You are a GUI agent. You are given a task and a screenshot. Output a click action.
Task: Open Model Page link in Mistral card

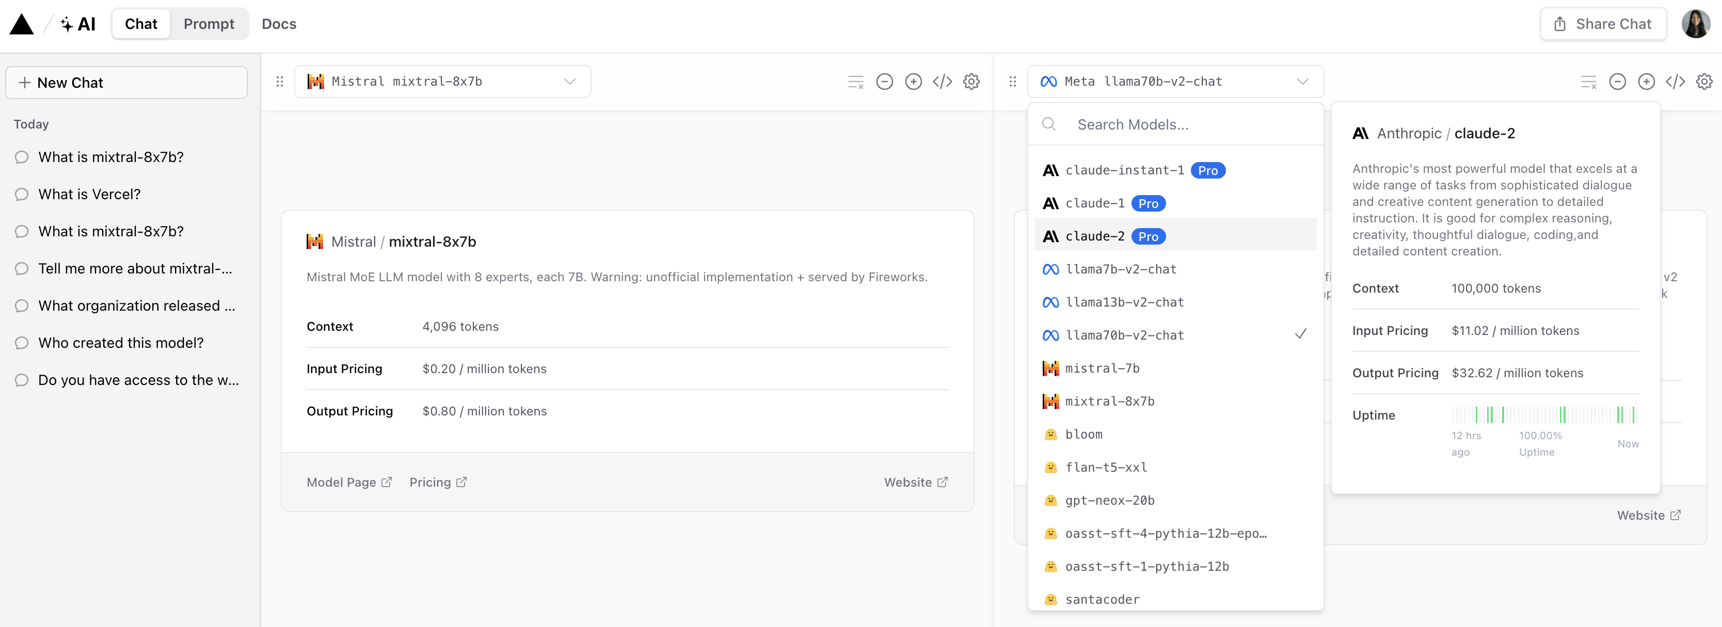click(349, 483)
